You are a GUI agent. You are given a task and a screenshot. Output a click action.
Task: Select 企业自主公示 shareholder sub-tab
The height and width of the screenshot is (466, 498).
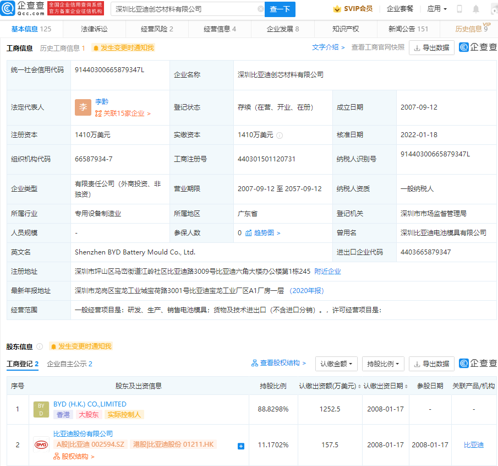[69, 364]
